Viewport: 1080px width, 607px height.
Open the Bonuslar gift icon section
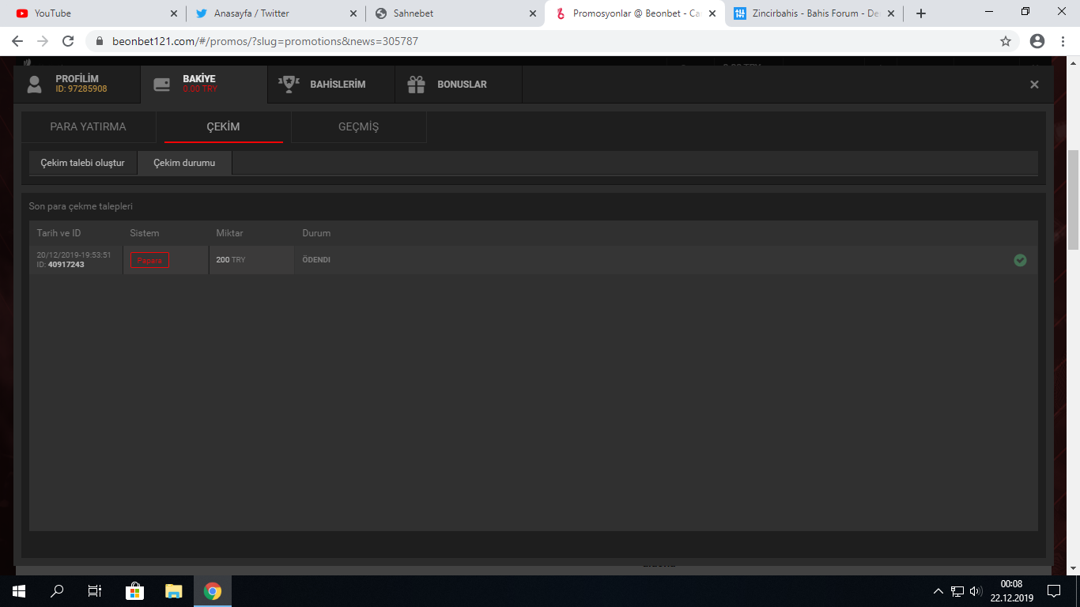click(x=416, y=85)
